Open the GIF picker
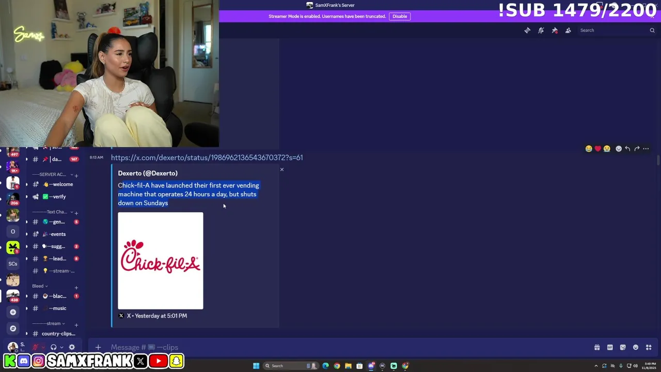Image resolution: width=661 pixels, height=372 pixels. tap(610, 347)
